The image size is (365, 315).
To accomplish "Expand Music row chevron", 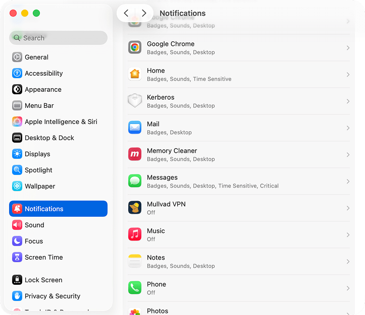I will [x=348, y=235].
